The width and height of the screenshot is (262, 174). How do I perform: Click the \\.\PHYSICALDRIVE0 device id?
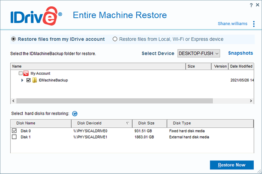point(90,131)
